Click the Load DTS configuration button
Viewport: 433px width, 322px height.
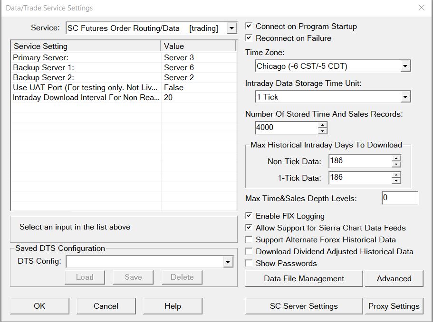(85, 277)
